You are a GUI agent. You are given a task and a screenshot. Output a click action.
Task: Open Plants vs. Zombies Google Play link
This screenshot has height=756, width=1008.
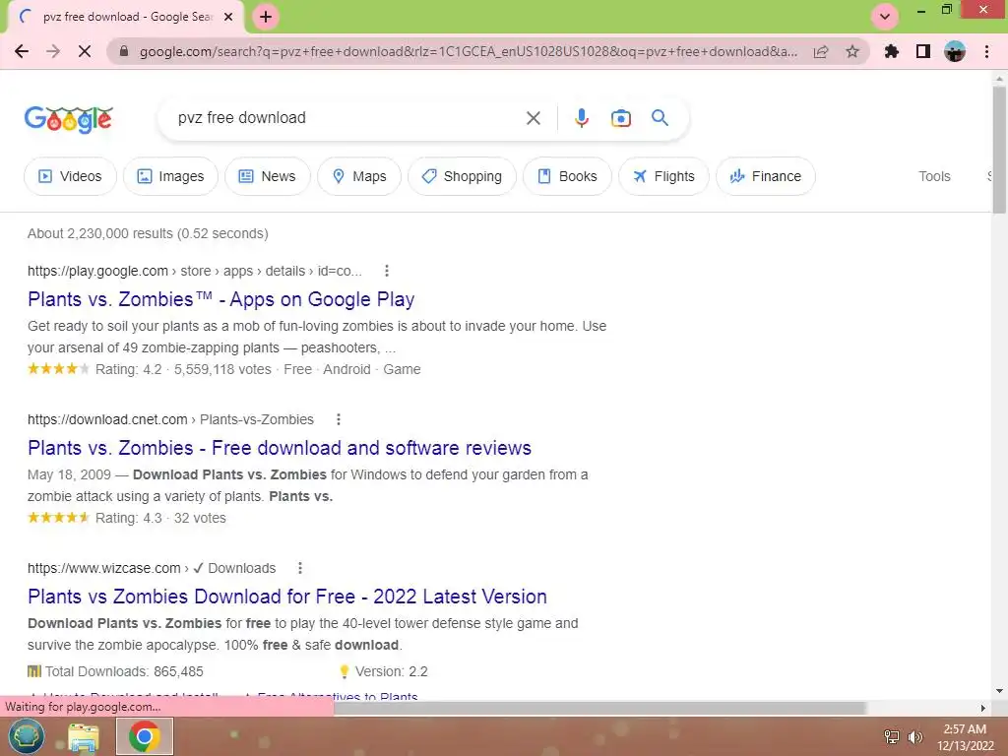point(220,299)
